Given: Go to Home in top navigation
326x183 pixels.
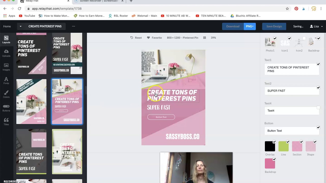Looking at the screenshot, I should (7, 26).
